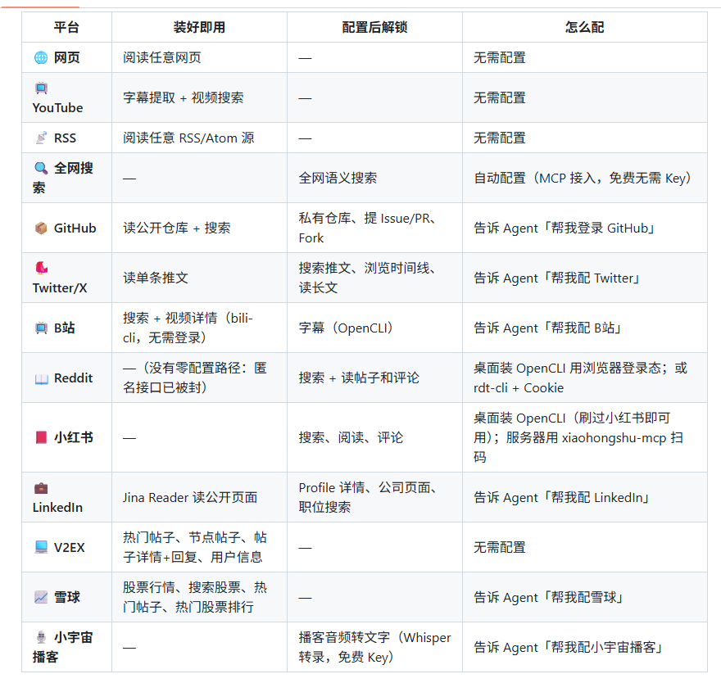The image size is (721, 683).
Task: Click 无需配置 in the V2EX row
Action: [x=499, y=547]
